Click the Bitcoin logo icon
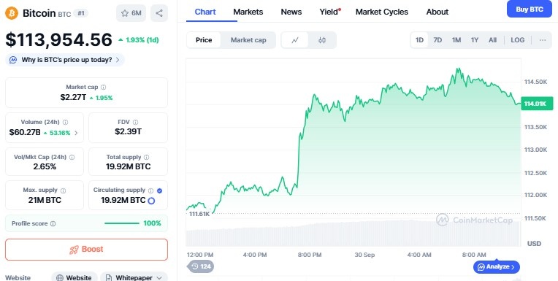This screenshot has height=281, width=558. [12, 13]
